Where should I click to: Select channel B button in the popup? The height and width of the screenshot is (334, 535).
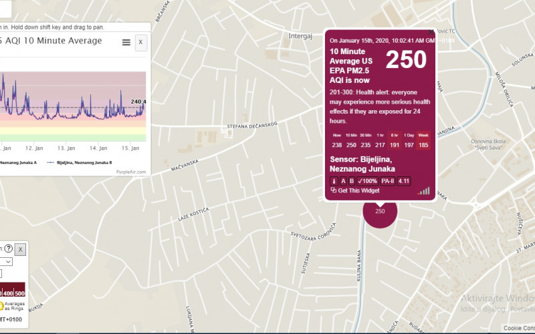click(352, 181)
